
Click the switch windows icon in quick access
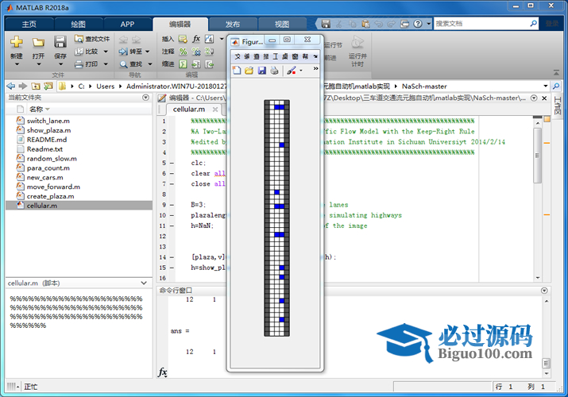coord(404,24)
